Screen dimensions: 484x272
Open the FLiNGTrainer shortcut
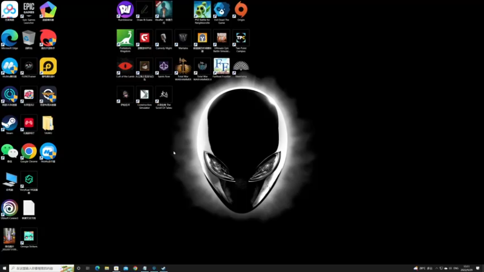28,68
